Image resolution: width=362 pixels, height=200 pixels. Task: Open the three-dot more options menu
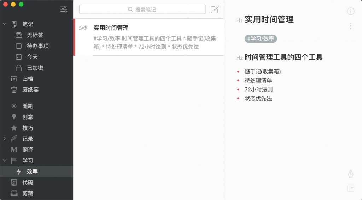click(x=350, y=26)
